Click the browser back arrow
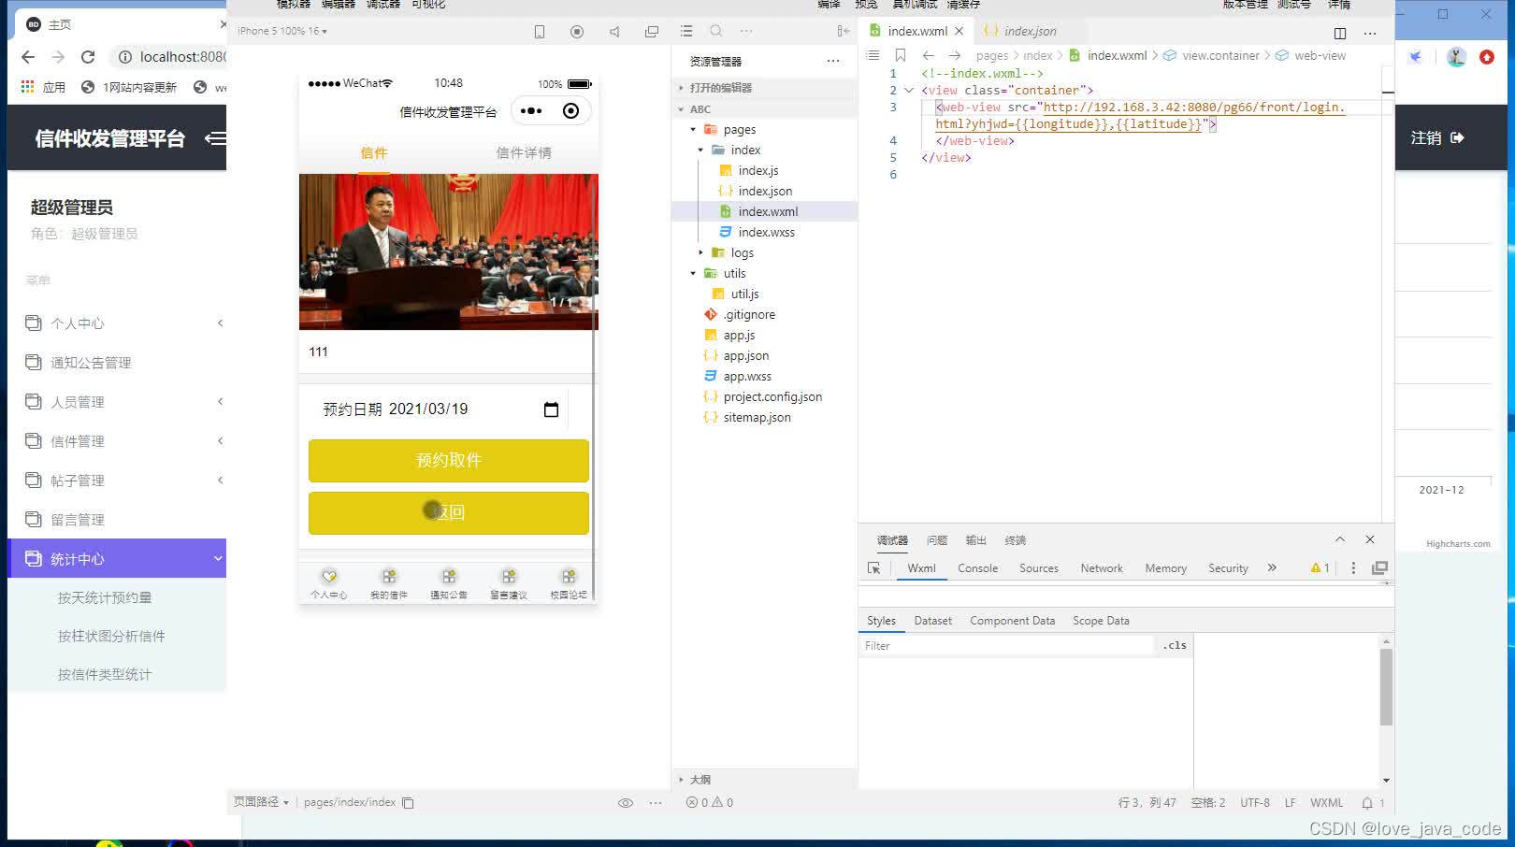Screen dimensions: 1515x847 (x=28, y=57)
